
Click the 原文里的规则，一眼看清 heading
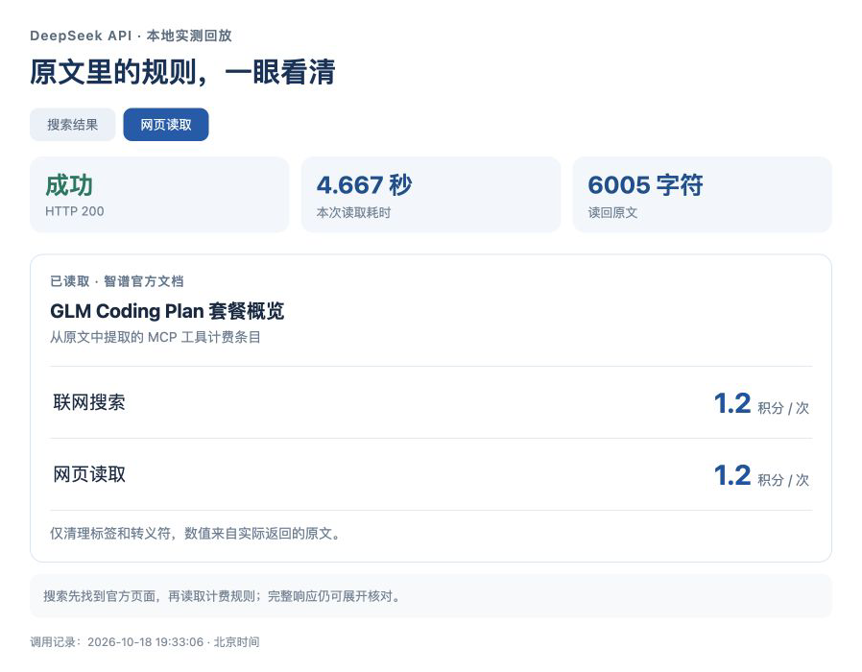(182, 72)
